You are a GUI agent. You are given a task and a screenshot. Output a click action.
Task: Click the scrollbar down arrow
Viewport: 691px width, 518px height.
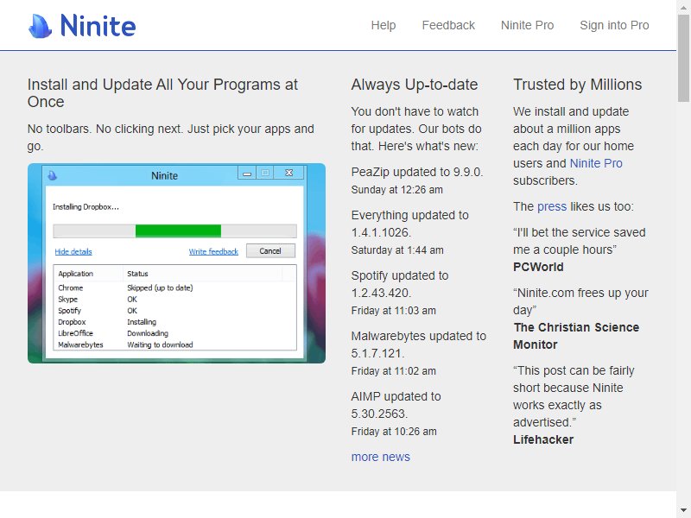(683, 510)
